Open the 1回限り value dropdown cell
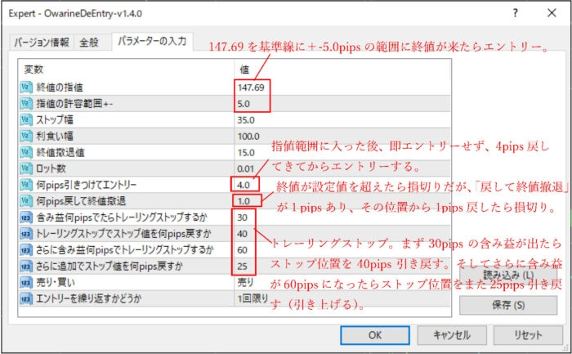Image resolution: width=572 pixels, height=354 pixels. 342,299
